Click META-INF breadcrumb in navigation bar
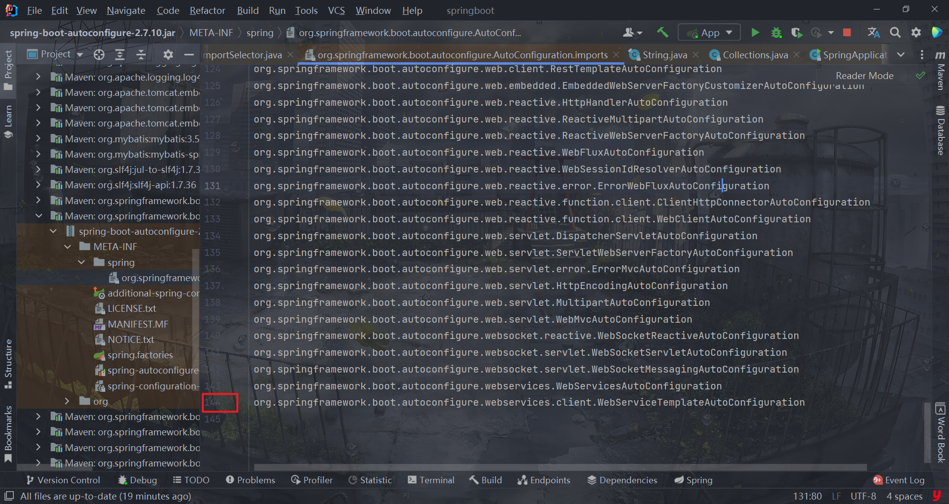This screenshot has height=504, width=949. pyautogui.click(x=211, y=33)
